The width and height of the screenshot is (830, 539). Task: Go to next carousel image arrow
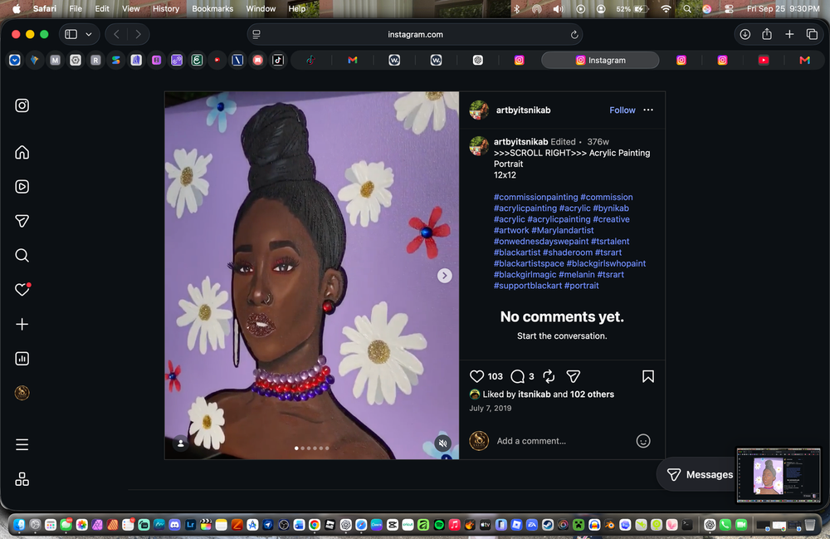(445, 276)
